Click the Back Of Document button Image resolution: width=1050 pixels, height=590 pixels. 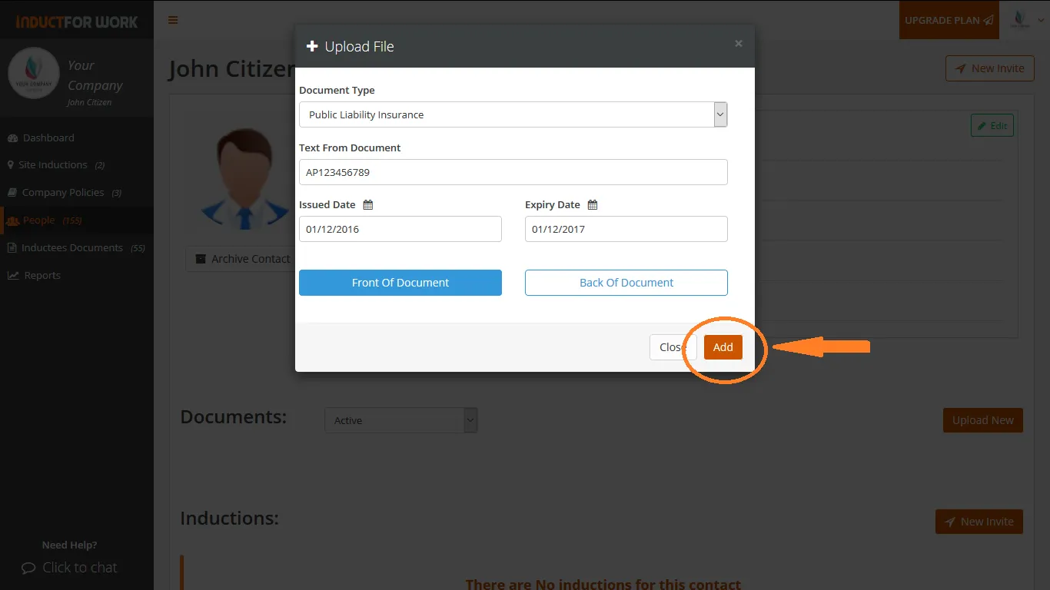[x=626, y=283]
